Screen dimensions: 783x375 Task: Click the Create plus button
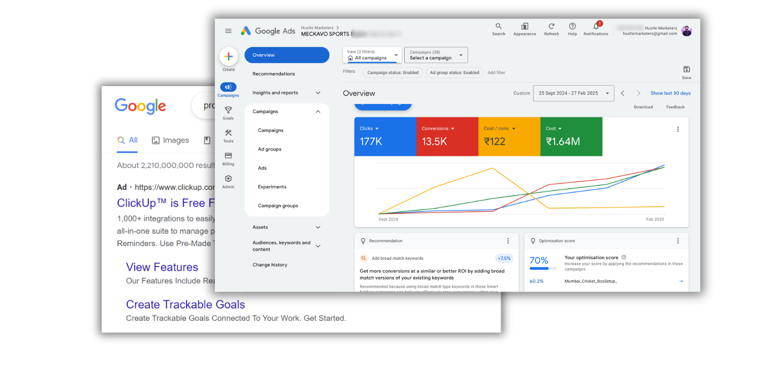229,57
